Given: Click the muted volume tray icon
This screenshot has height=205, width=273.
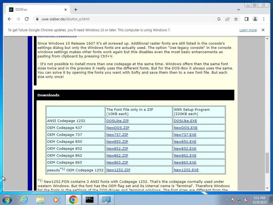Looking at the screenshot, I should 246,200.
